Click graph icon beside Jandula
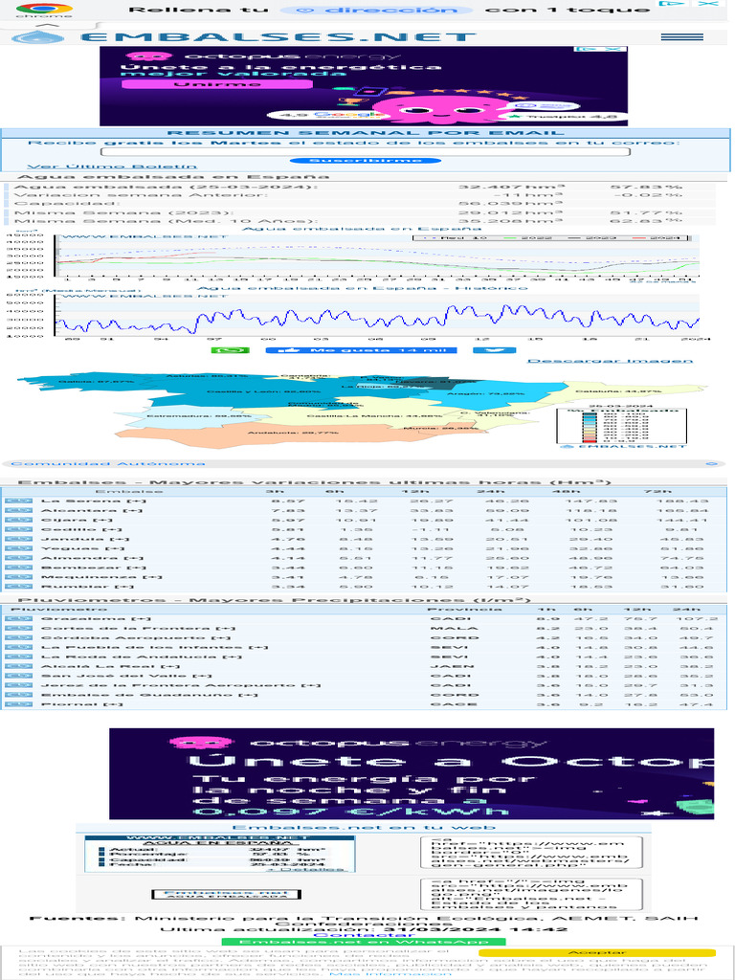The height and width of the screenshot is (980, 735). (x=18, y=539)
